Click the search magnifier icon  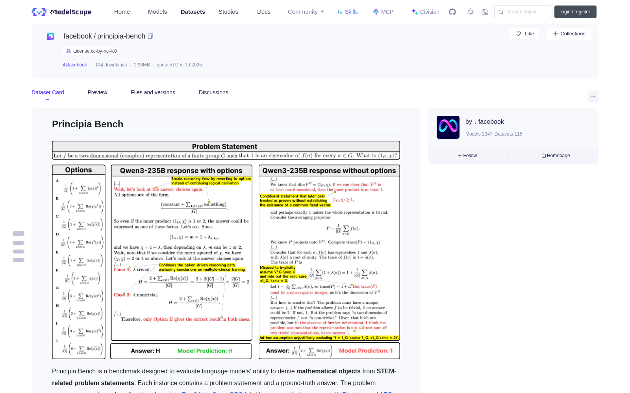501,12
